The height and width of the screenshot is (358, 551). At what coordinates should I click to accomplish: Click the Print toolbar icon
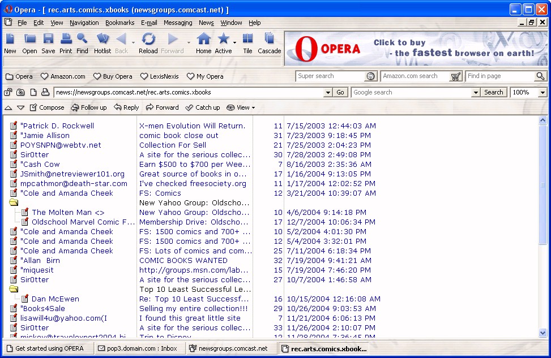66,39
